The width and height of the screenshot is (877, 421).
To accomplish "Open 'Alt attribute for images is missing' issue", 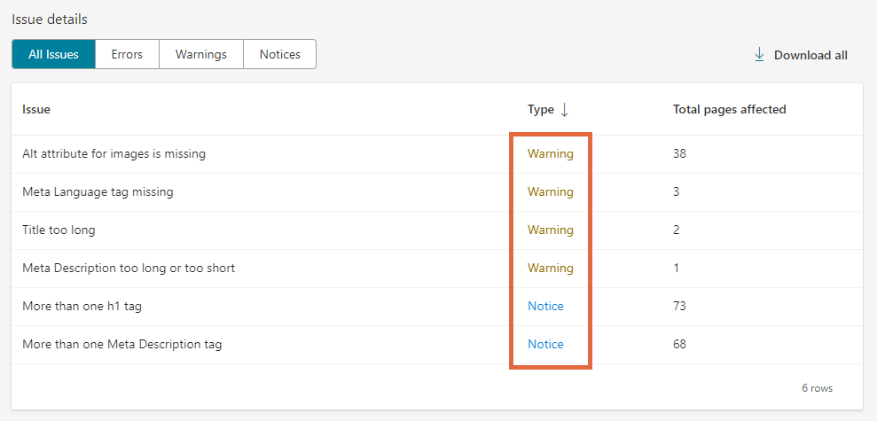I will [x=114, y=153].
